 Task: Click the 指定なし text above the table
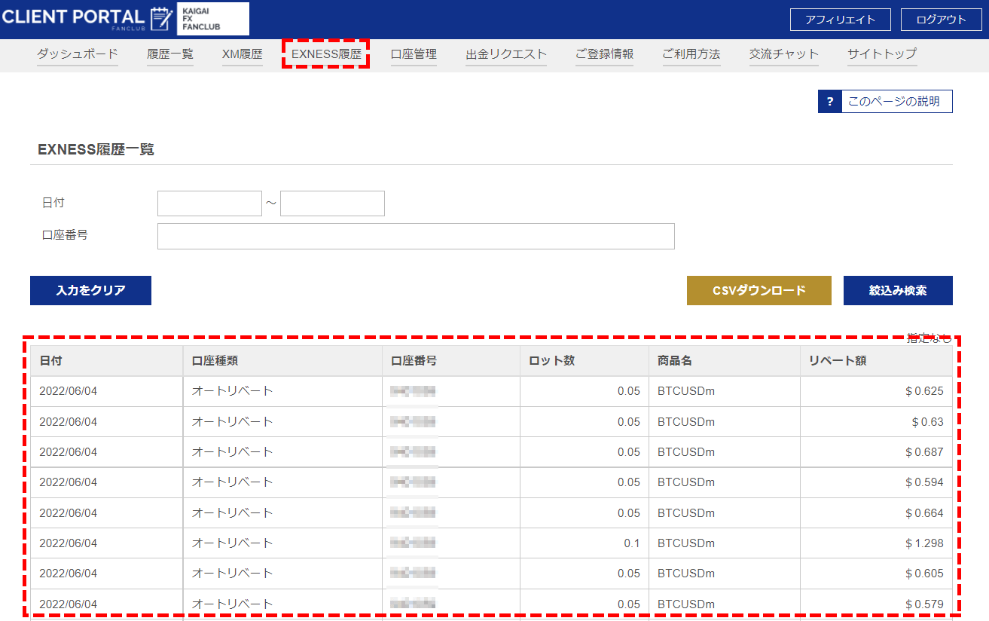coord(929,338)
